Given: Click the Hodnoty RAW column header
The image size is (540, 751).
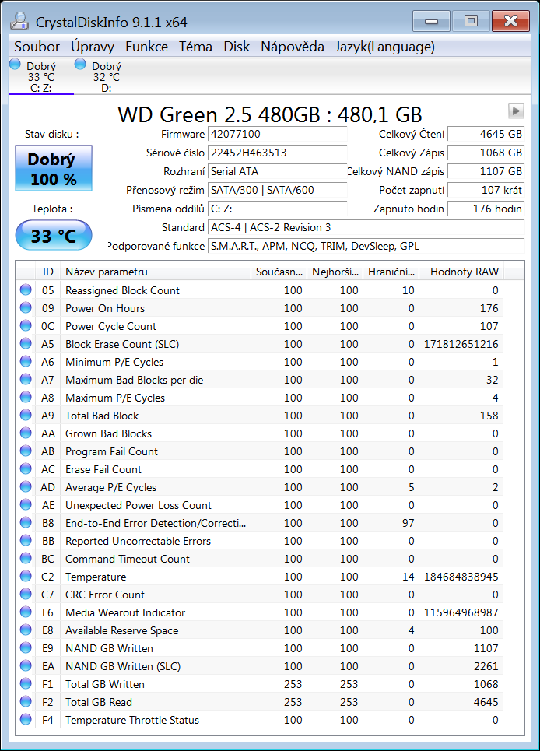Looking at the screenshot, I should (461, 272).
